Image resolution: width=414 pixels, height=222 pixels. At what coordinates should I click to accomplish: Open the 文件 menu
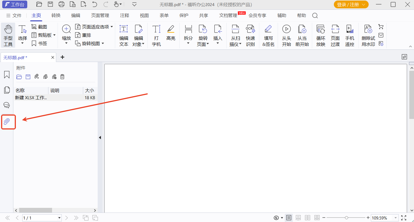(14, 16)
